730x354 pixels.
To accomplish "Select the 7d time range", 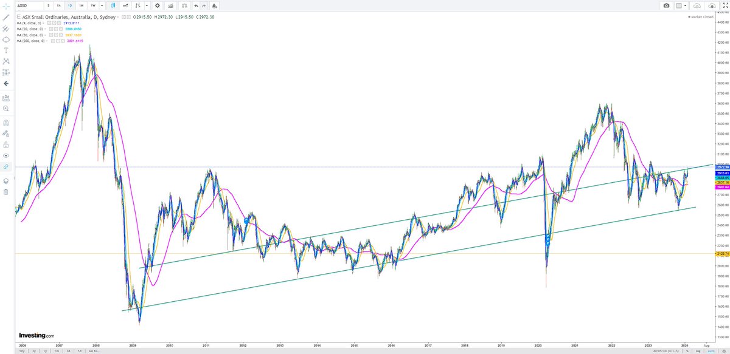I will pos(68,350).
